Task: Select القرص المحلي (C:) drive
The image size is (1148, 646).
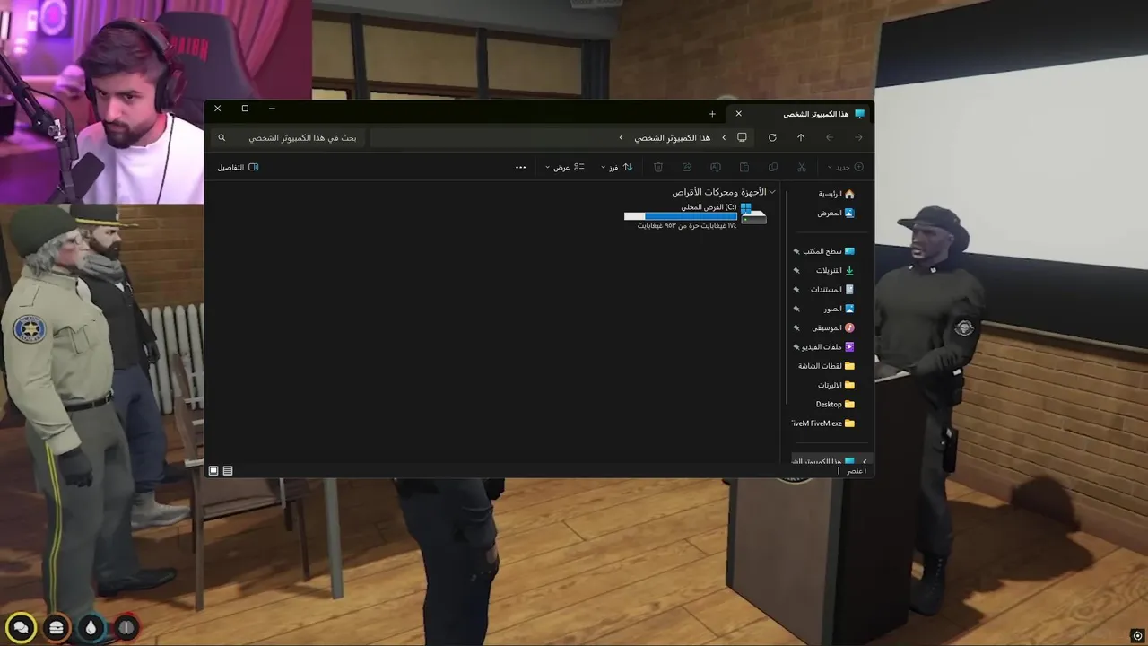Action: [695, 217]
